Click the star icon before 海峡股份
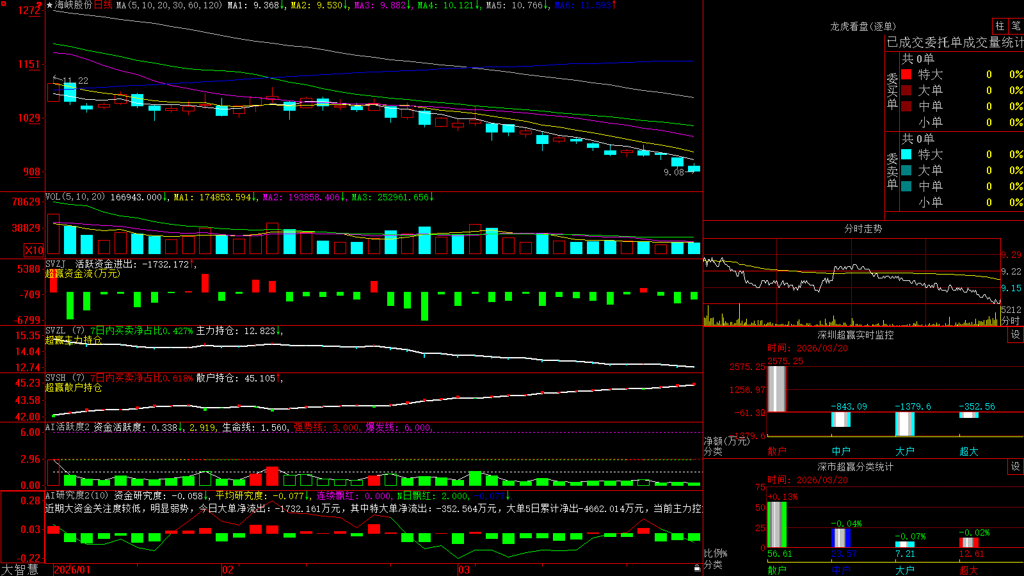This screenshot has height=576, width=1024. (49, 5)
